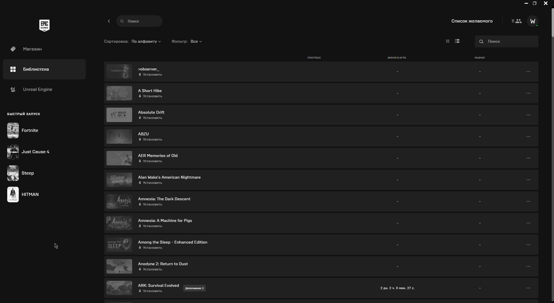Viewport: 554px width, 303px height.
Task: Expand the filter dropdown Все
Action: pos(196,42)
